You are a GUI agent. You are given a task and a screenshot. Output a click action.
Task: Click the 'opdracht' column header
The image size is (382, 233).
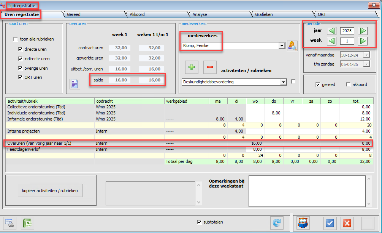[129, 101]
